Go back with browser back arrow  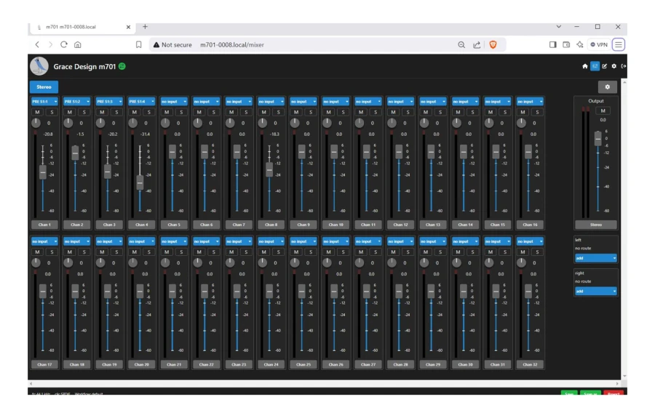click(37, 44)
